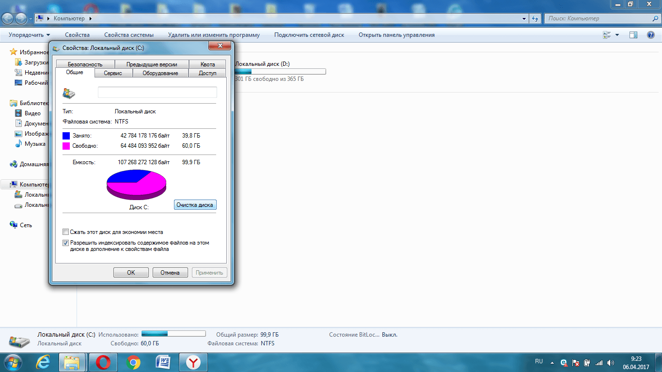Click the refresh button next to address bar
This screenshot has width=662, height=372.
coord(535,19)
